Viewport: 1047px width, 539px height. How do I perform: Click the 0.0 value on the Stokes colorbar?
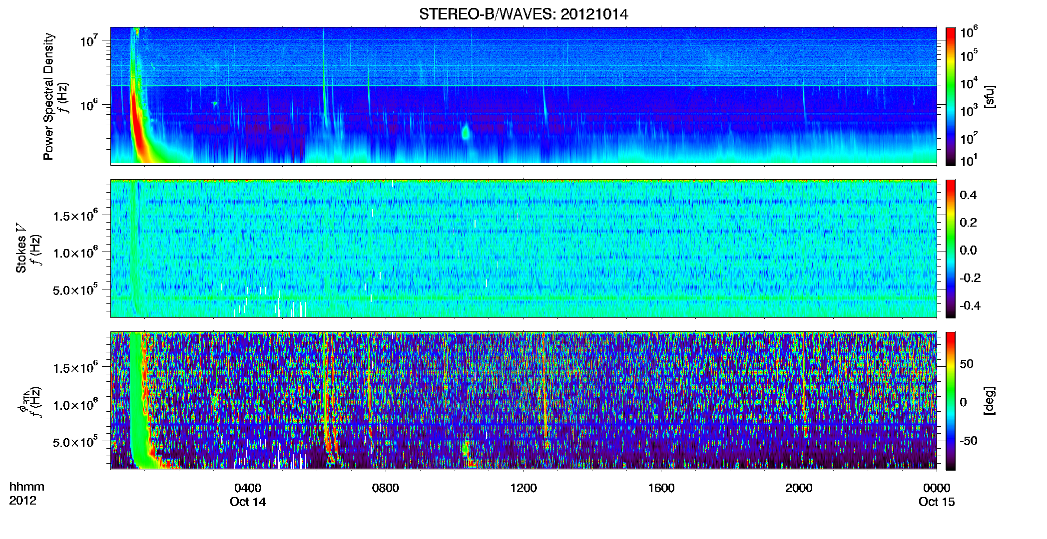(x=968, y=251)
